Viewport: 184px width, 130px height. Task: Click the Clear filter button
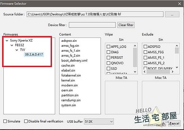click(x=126, y=25)
